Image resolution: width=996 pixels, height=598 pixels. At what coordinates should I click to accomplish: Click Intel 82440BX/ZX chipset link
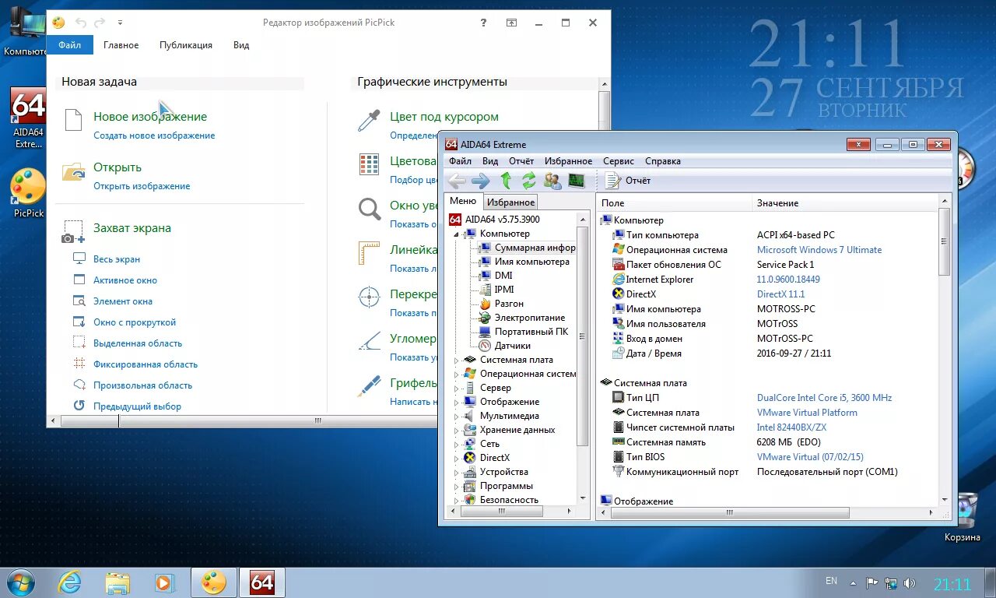pos(791,427)
